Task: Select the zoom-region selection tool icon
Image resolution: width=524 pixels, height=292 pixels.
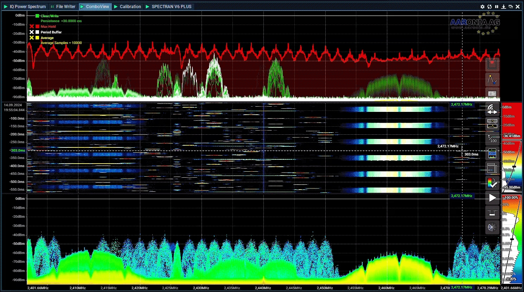Action: coord(492,64)
